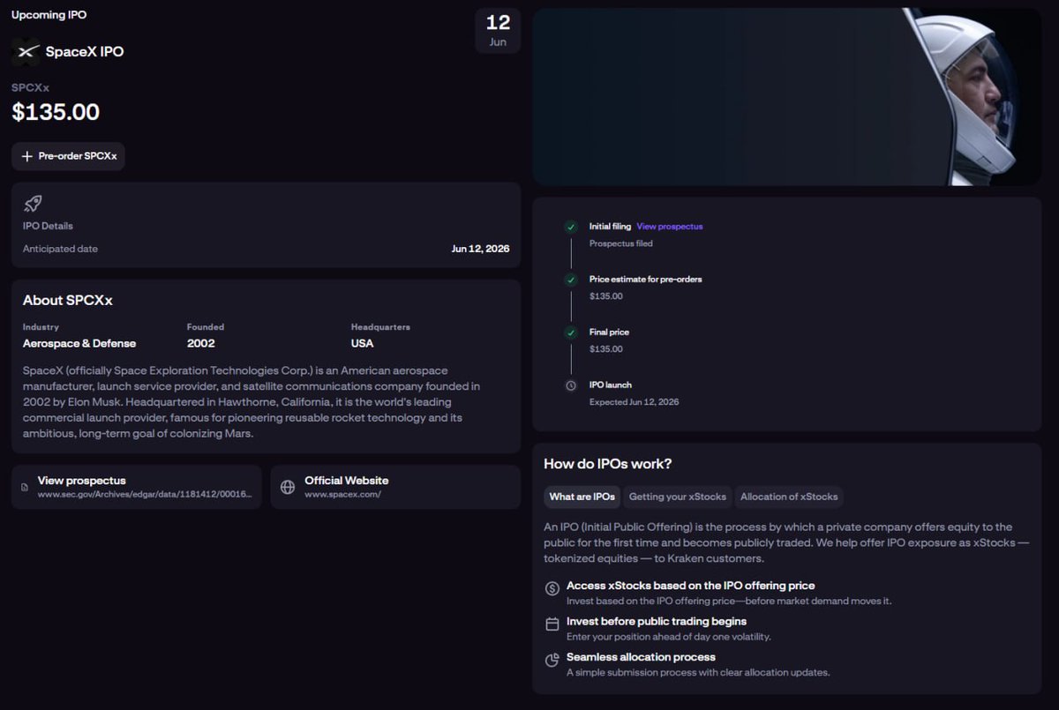1059x710 pixels.
Task: Click the USA headquarters value
Action: pos(362,343)
